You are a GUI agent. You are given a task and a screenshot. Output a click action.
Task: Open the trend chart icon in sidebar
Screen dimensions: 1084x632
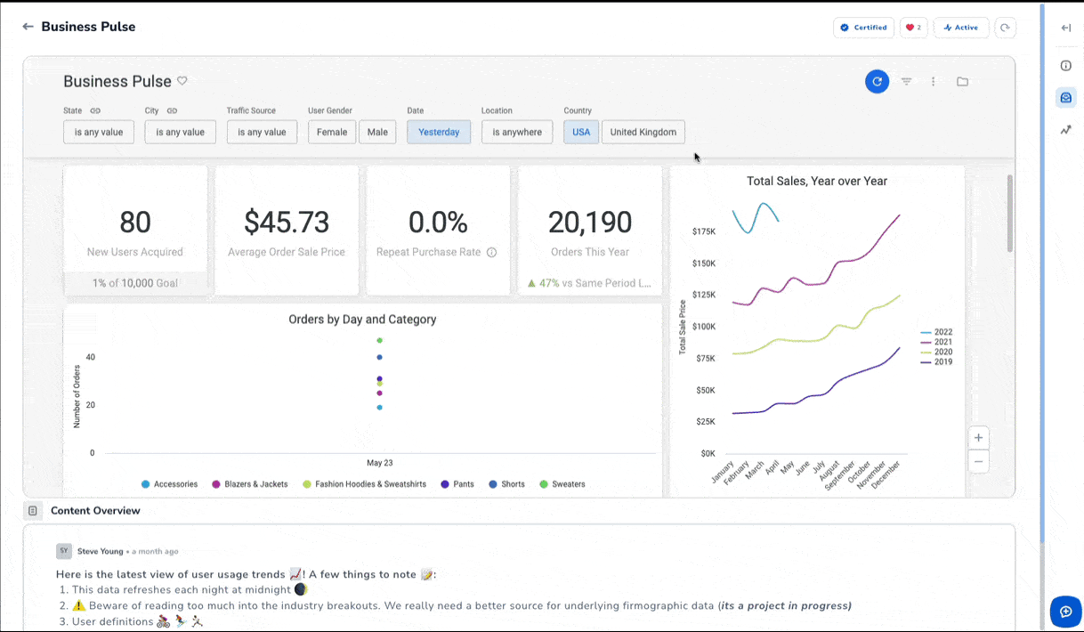click(x=1066, y=130)
